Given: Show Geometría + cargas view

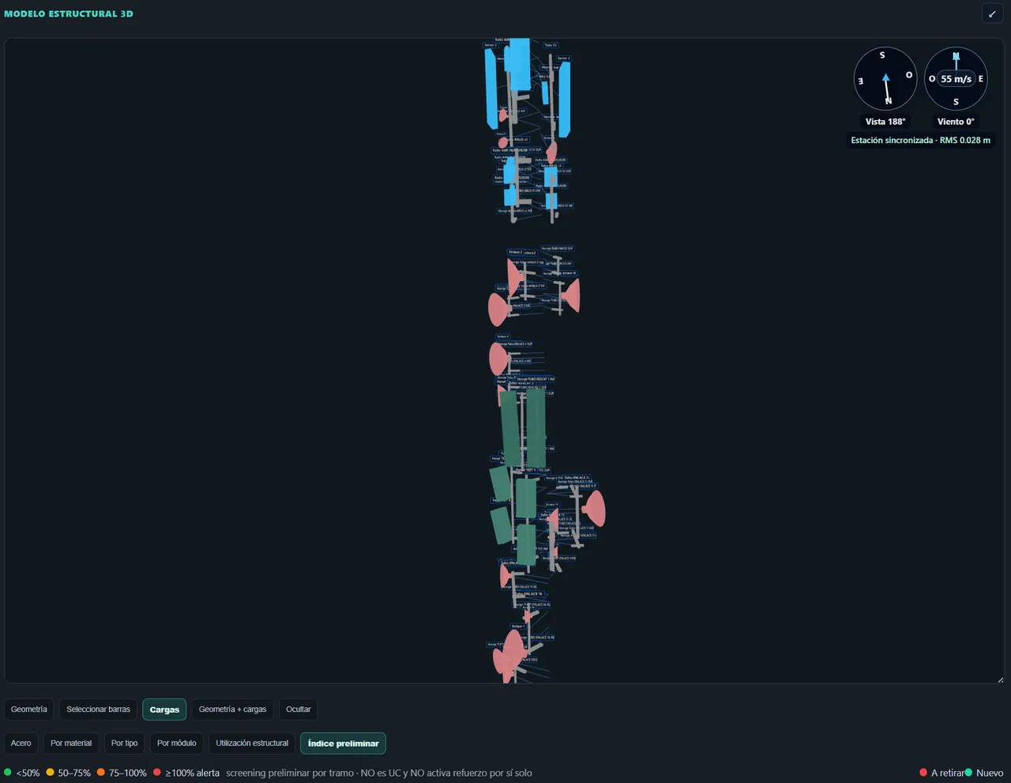Looking at the screenshot, I should tap(232, 710).
